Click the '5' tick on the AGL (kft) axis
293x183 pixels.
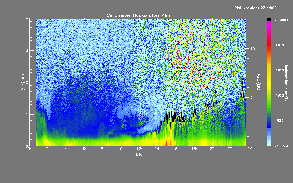tap(251, 97)
